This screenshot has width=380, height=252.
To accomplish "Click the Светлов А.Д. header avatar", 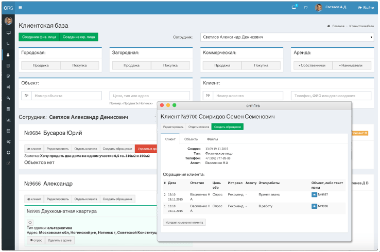I will coord(318,8).
